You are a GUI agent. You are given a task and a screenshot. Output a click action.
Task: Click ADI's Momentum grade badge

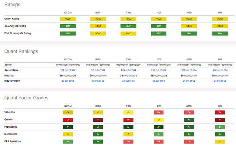159,134
